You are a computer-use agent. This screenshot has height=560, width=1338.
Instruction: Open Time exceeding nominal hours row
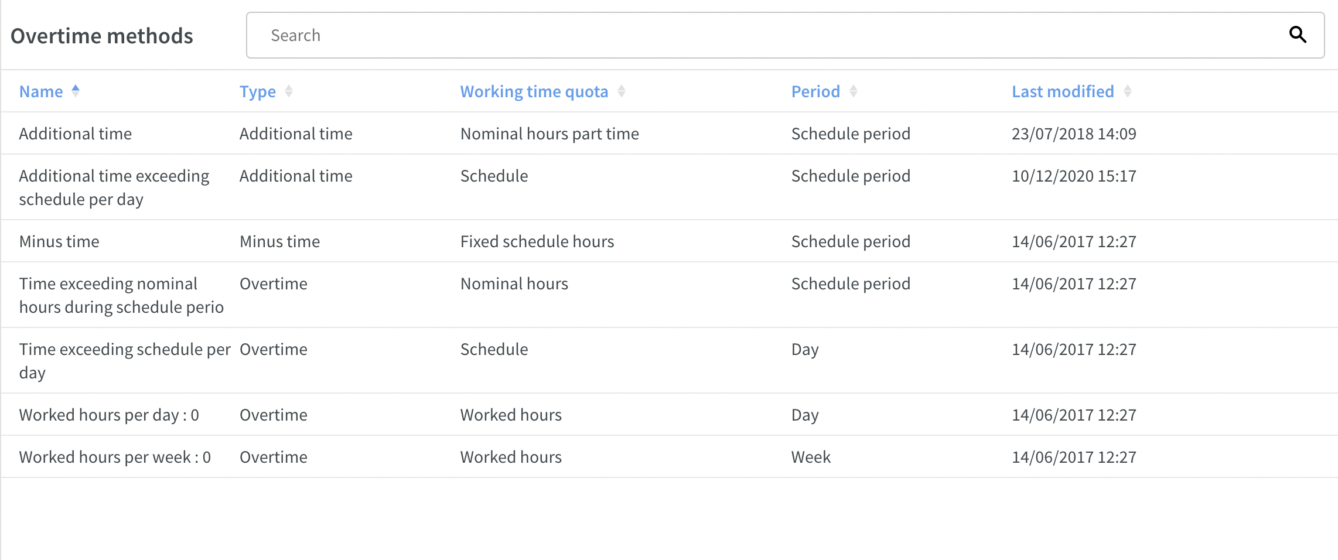(x=669, y=295)
